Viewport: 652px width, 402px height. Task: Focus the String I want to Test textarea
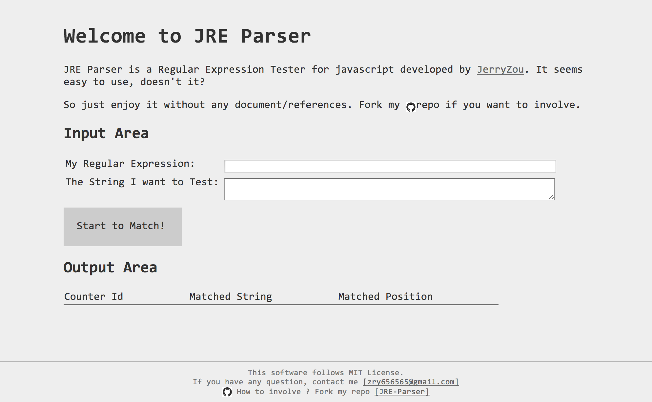tap(389, 189)
